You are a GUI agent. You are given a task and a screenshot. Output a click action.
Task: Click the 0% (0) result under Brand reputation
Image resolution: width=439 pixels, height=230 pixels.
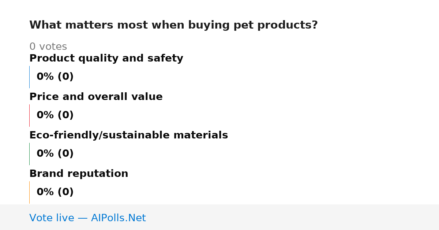coord(55,192)
